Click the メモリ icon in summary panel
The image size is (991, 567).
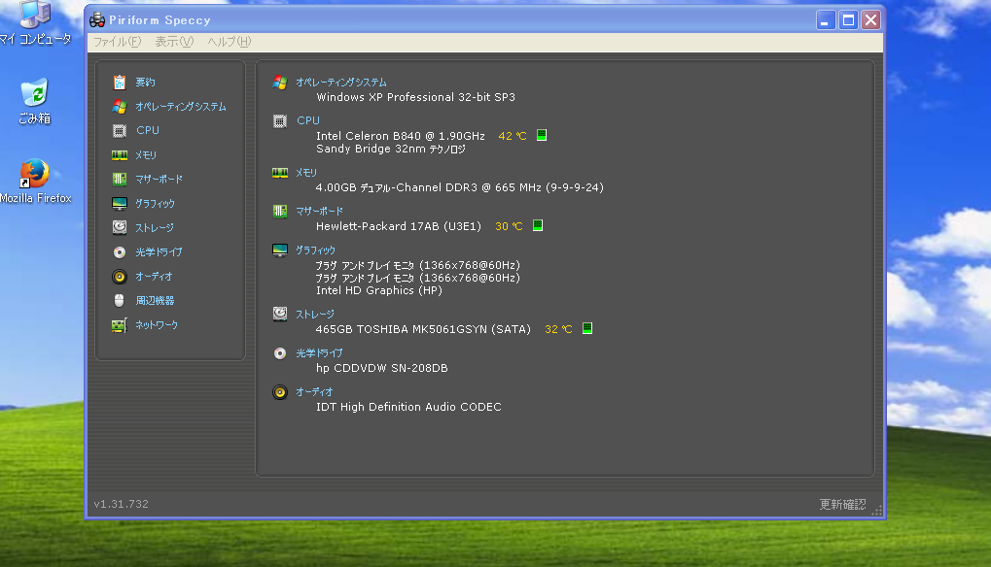(280, 172)
